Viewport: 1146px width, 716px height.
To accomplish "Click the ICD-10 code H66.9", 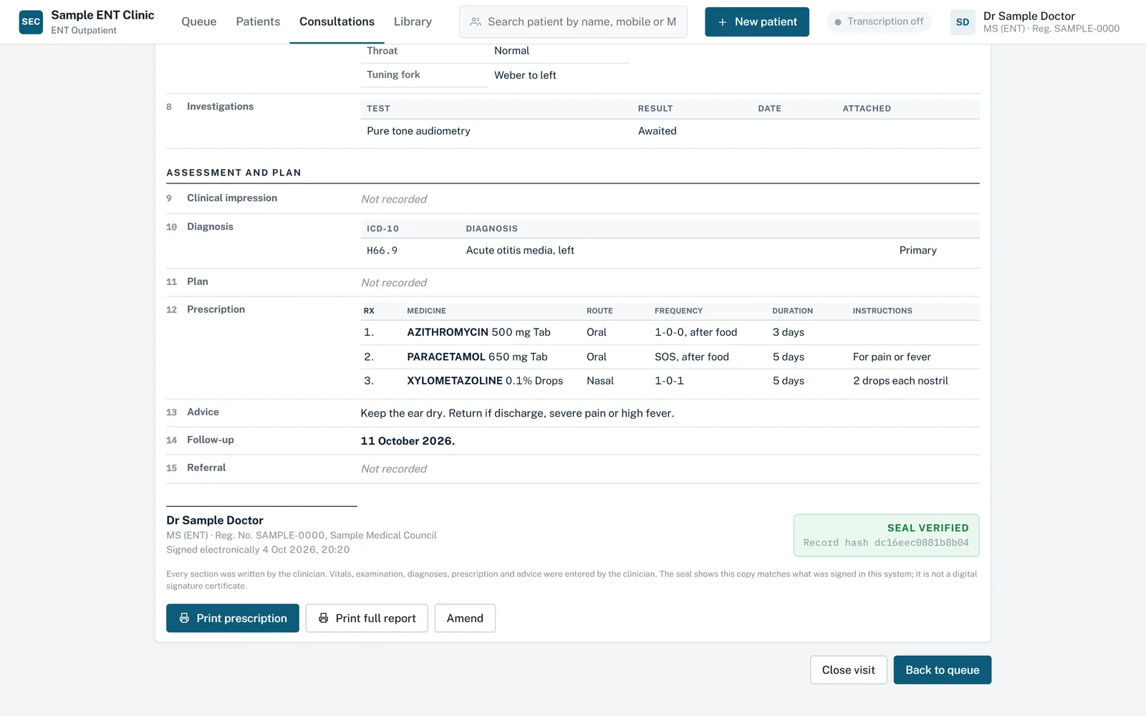I will point(382,251).
